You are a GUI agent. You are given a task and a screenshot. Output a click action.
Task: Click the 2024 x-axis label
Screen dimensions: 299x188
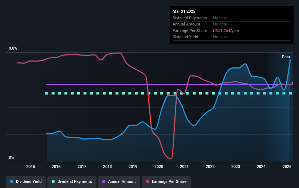(261, 167)
